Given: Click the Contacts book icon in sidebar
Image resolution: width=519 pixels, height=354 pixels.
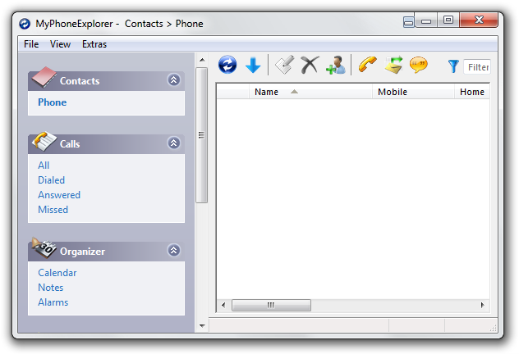Looking at the screenshot, I should point(44,77).
